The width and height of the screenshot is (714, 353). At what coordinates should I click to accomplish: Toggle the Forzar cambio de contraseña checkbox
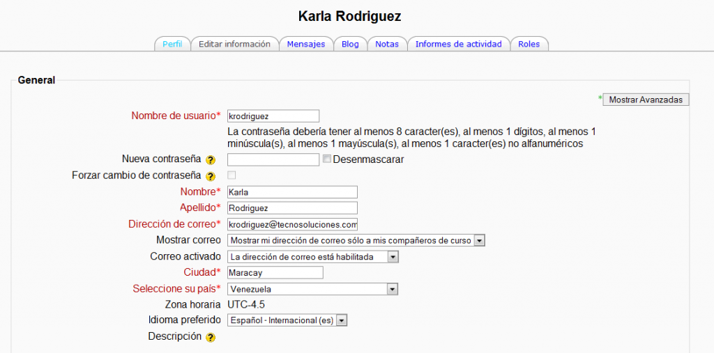coord(231,175)
